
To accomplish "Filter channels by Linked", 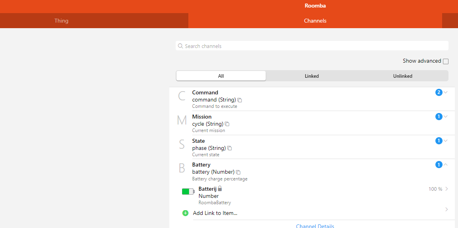I will pos(312,76).
